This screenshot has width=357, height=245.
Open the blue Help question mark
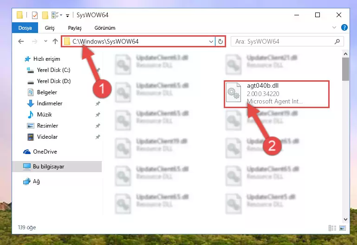(344, 27)
